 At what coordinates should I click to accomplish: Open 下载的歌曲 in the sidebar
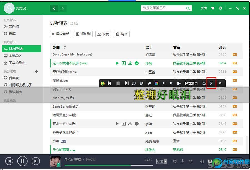tap(15, 63)
